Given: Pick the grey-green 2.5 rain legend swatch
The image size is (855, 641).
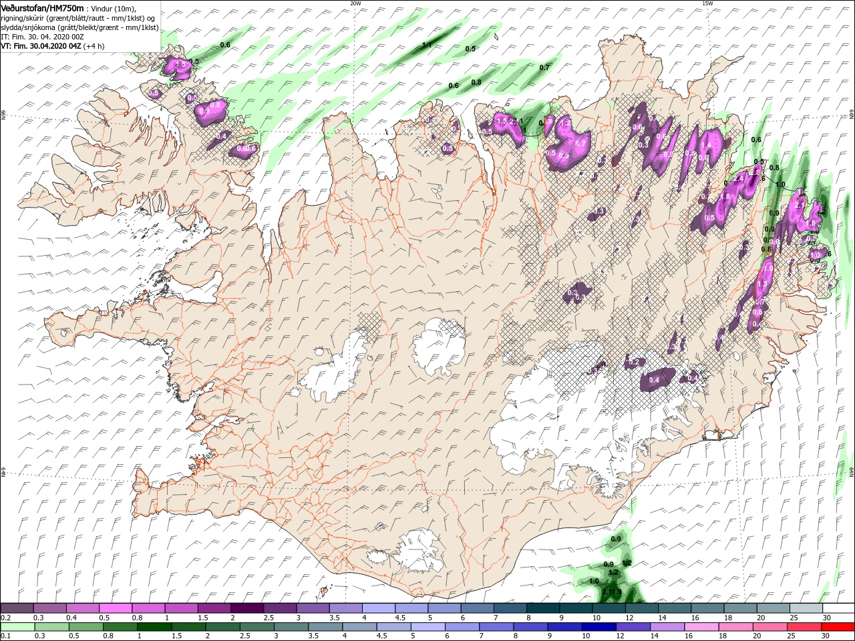Looking at the screenshot, I should [256, 627].
